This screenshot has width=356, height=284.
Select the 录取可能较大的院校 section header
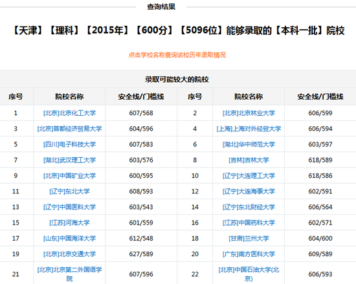177,80
